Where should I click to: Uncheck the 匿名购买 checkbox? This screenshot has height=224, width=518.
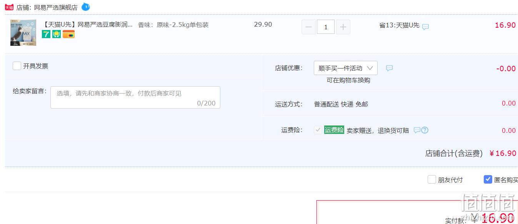[x=488, y=179]
